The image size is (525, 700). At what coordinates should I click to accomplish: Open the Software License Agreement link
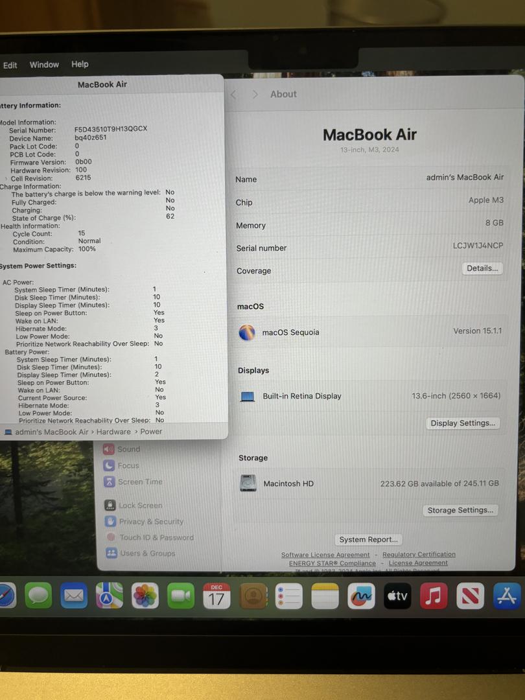(325, 555)
